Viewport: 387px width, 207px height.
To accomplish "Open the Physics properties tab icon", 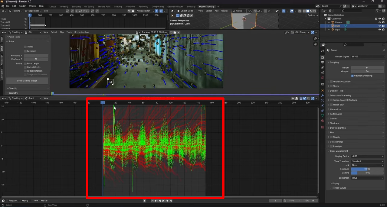I will [x=323, y=106].
